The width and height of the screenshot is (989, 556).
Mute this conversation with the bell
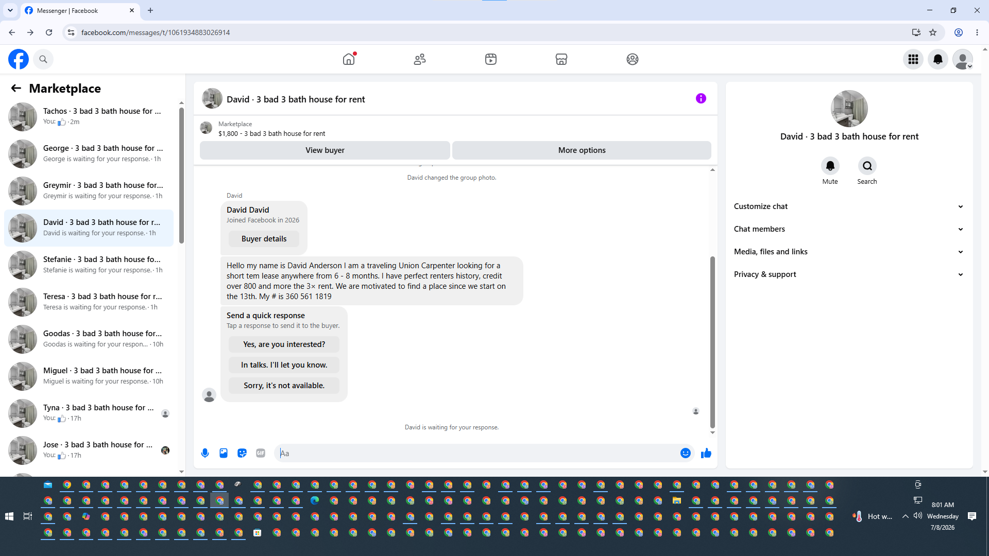click(x=830, y=166)
